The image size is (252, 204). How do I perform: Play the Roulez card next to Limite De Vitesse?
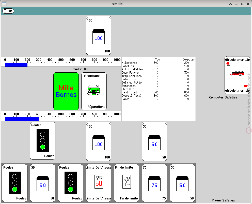pos(71,183)
